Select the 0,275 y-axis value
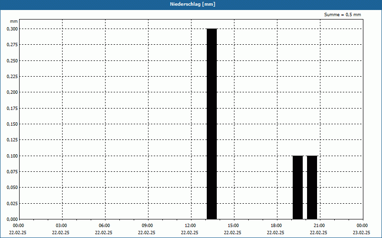This screenshot has width=382, height=238. pos(12,45)
